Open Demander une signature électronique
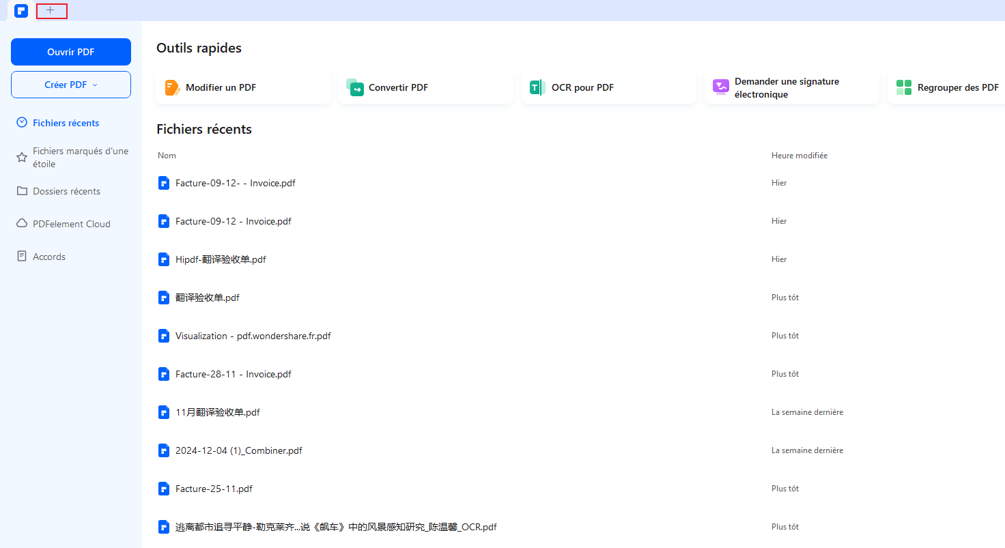The image size is (1005, 548). 792,87
